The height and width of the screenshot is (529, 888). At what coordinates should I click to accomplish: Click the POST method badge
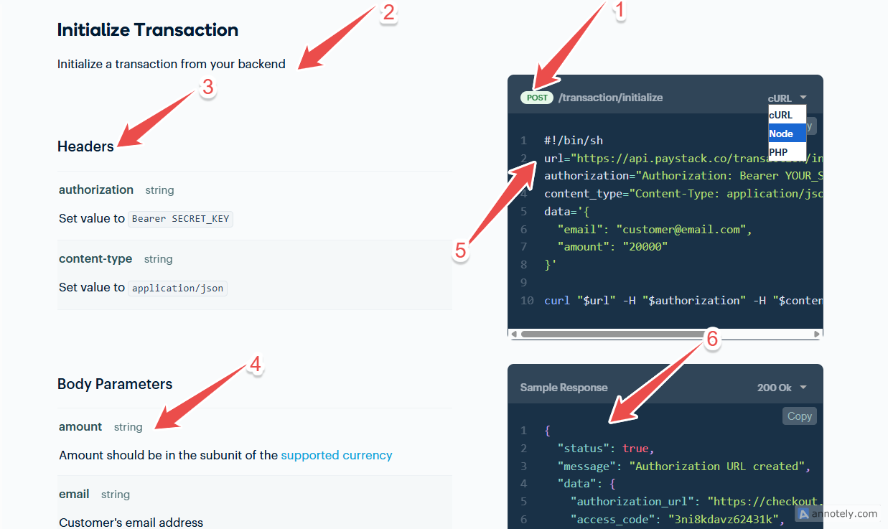click(x=537, y=98)
